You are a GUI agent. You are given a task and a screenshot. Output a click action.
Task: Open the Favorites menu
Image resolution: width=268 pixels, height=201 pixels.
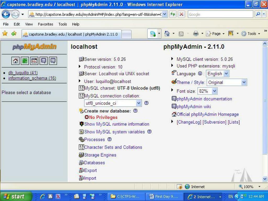(x=46, y=24)
